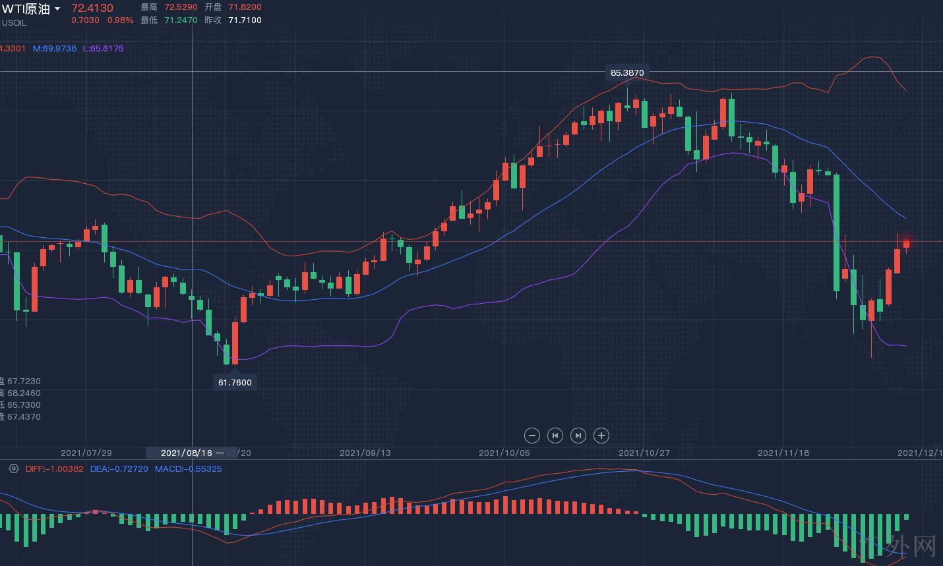Click the current price 72.4130 readout

tap(92, 8)
